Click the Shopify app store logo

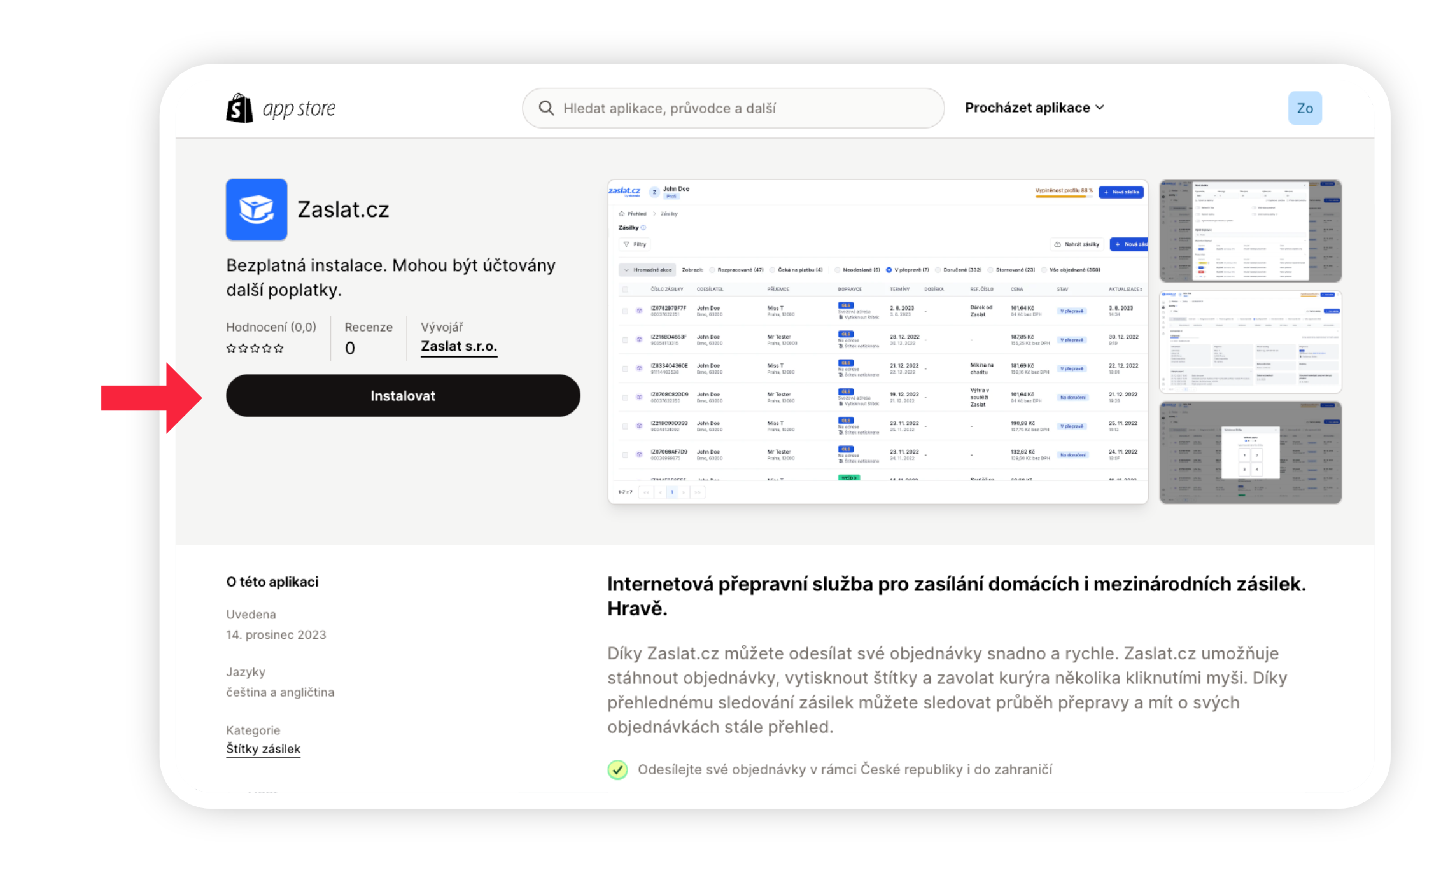(281, 108)
